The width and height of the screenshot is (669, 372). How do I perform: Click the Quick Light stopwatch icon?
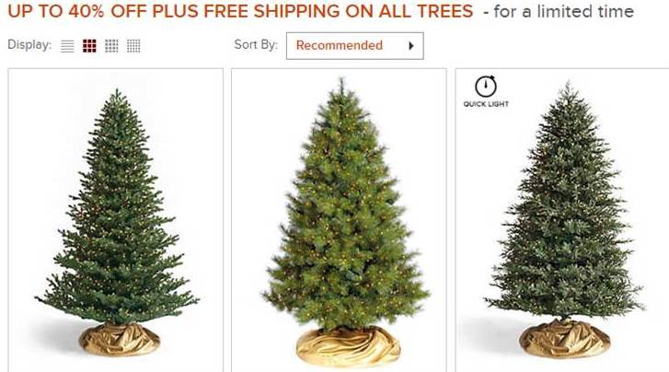coord(486,87)
